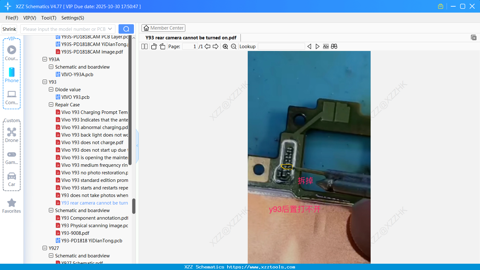
Task: Select the Drone category in the sidebar
Action: coord(11,135)
